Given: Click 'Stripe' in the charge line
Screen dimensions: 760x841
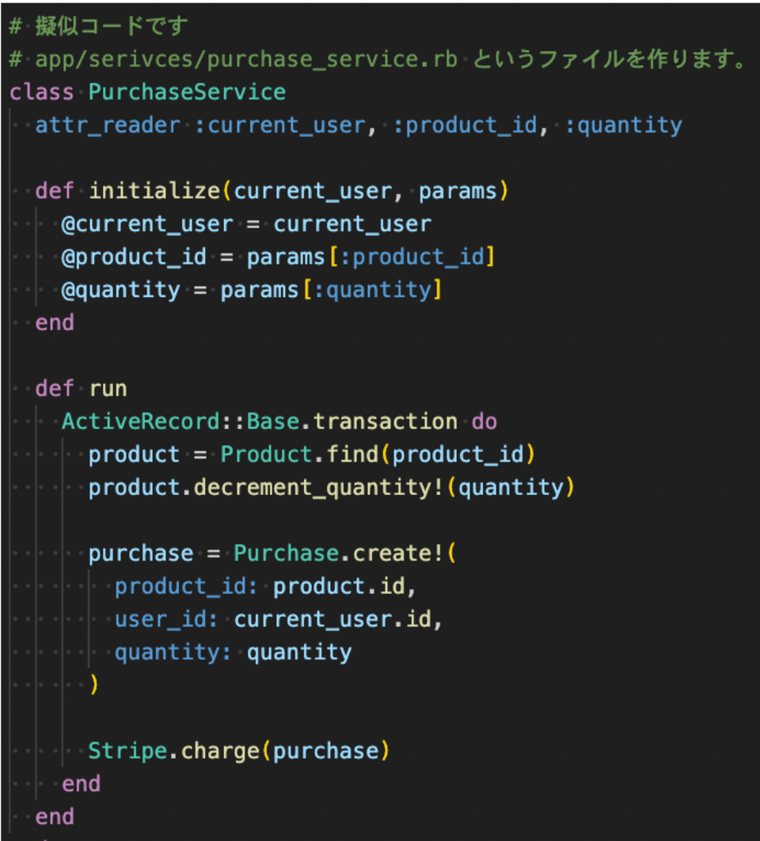Looking at the screenshot, I should (x=127, y=751).
